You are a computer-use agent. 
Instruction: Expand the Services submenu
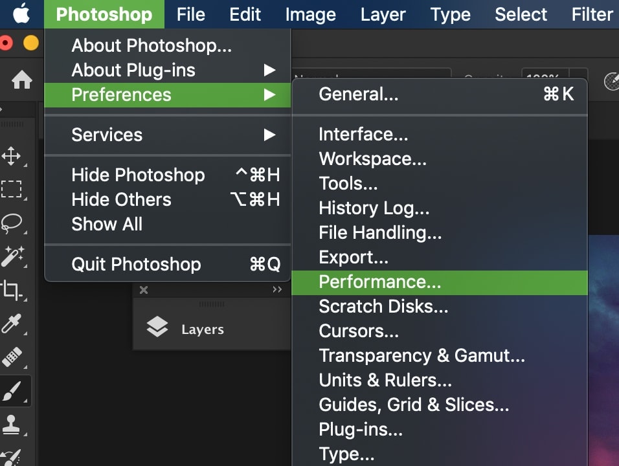[x=168, y=135]
